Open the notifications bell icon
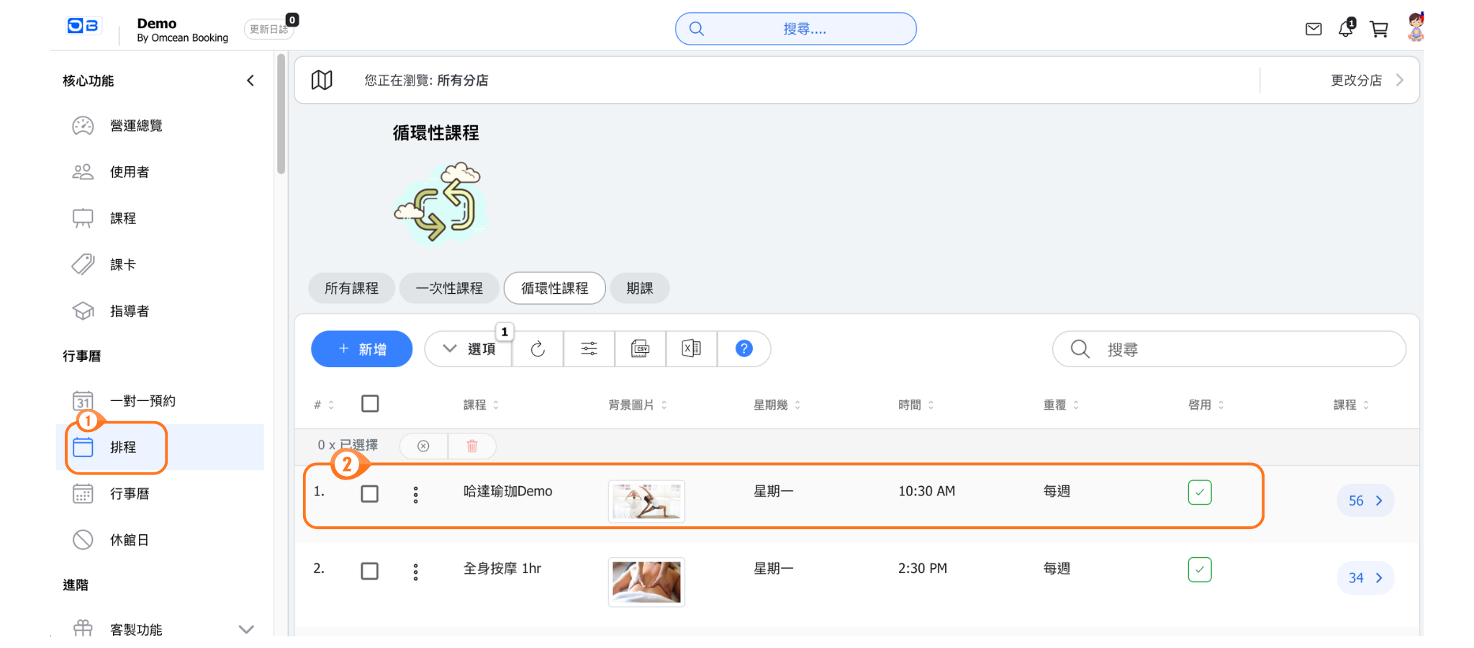The image size is (1474, 648). (x=1345, y=30)
